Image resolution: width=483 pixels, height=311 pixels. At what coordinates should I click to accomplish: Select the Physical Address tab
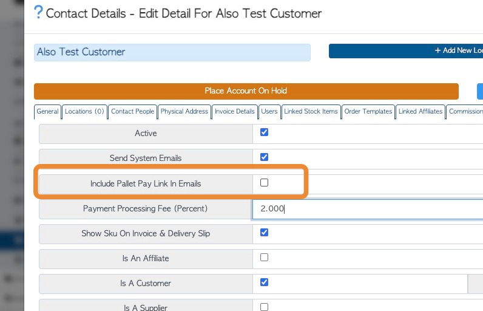pos(184,112)
